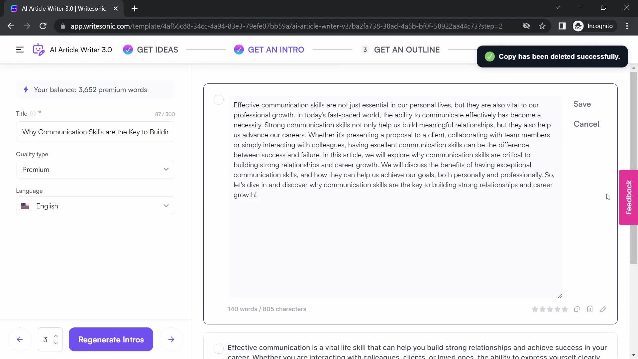The height and width of the screenshot is (359, 638).
Task: Enable the GET AN OUTLINE step toggle
Action: coord(364,50)
